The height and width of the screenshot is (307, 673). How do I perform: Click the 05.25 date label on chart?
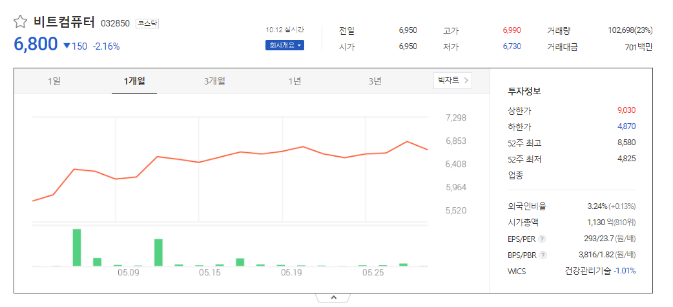[x=373, y=273]
